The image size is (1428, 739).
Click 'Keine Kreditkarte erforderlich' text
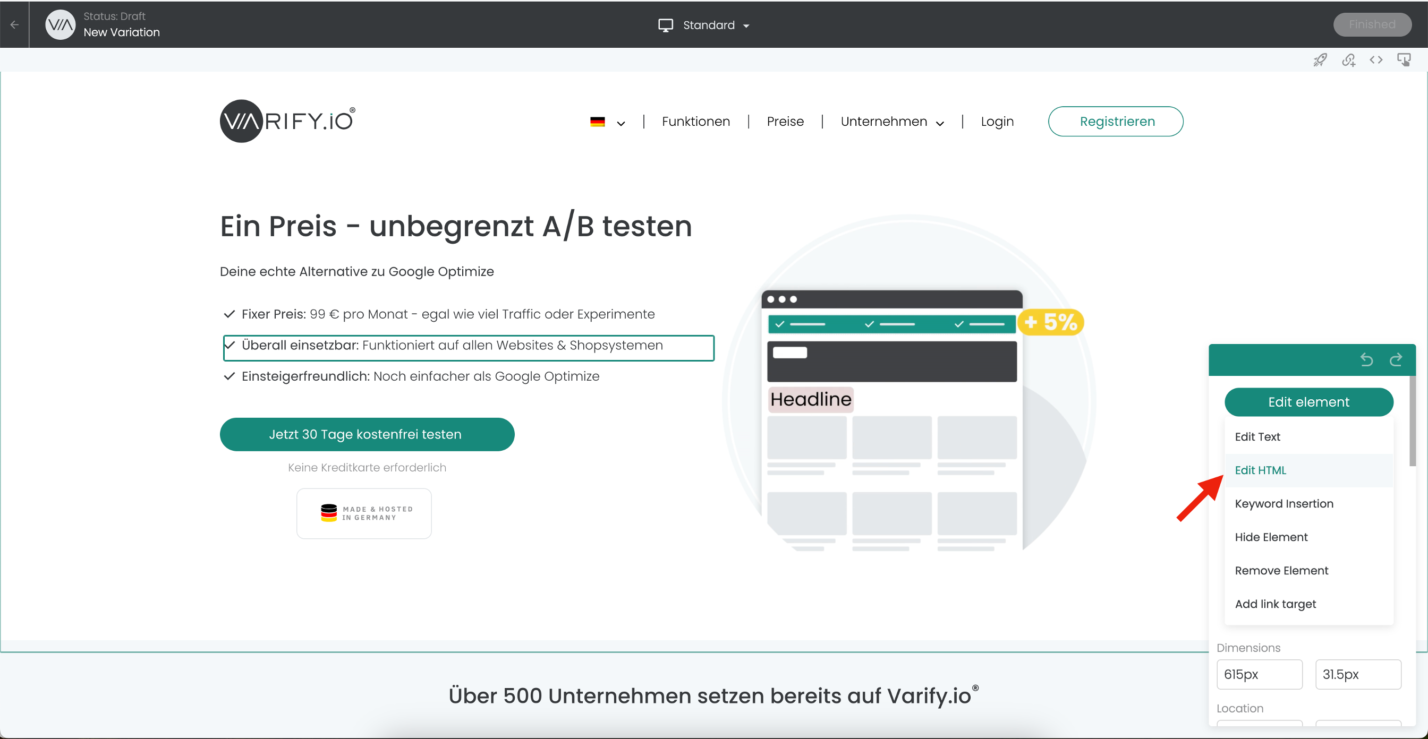point(367,468)
